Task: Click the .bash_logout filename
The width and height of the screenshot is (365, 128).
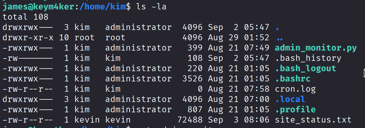Action: coord(305,68)
